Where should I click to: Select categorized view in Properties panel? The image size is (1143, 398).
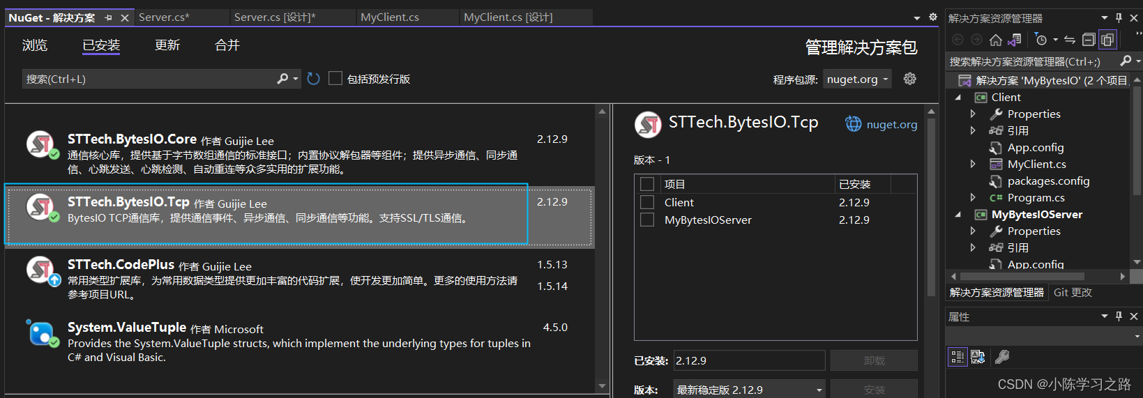point(957,357)
